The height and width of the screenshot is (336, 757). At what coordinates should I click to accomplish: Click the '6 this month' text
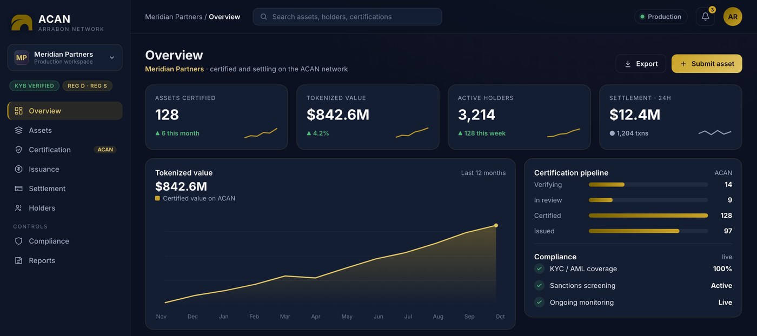click(181, 133)
